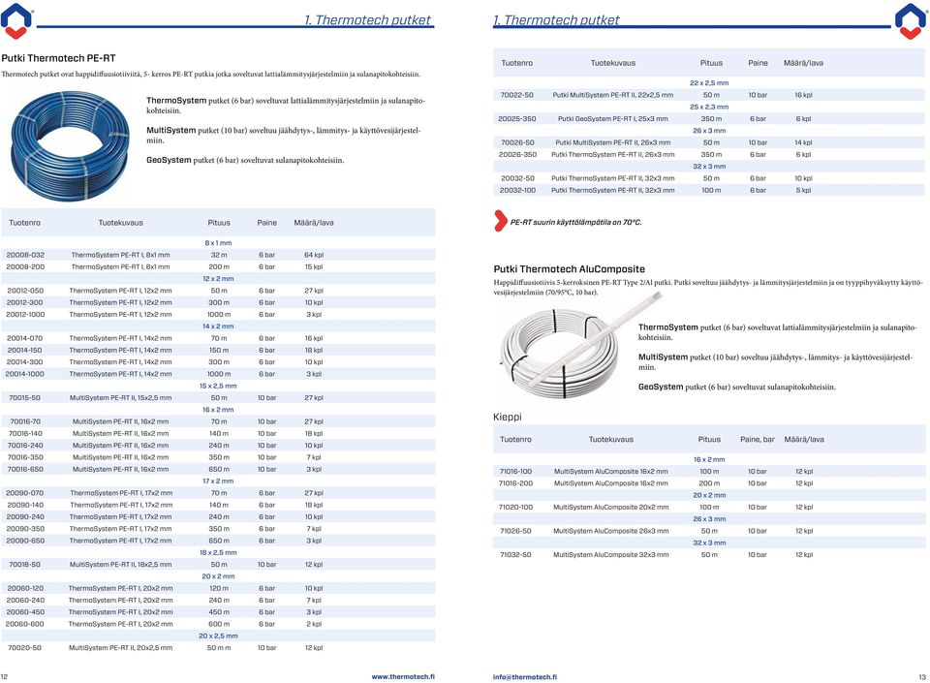Click the 5 kpl quantity cell
930x683 pixels.
803,190
